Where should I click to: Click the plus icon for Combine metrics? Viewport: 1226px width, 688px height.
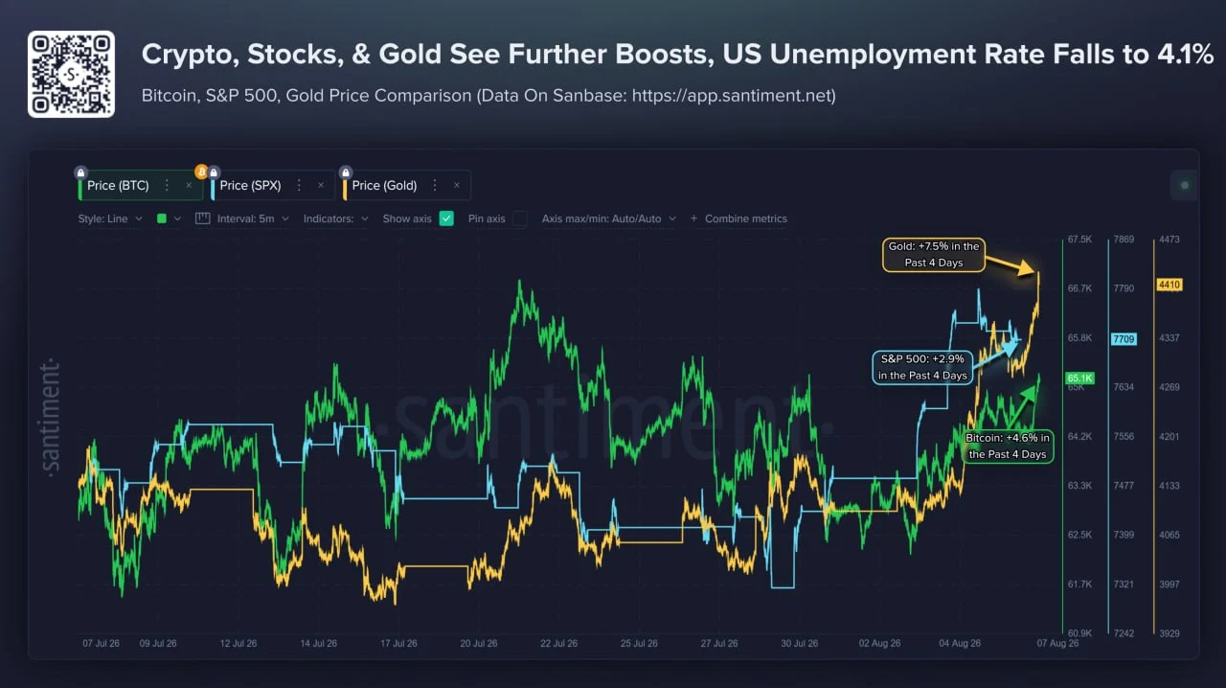[694, 218]
